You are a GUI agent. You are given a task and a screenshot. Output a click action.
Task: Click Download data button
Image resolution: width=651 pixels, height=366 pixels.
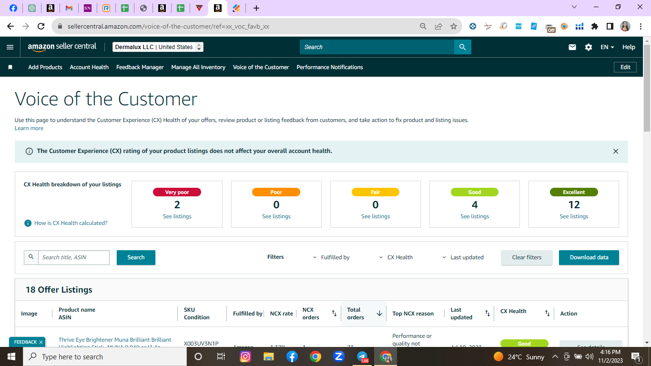(x=589, y=257)
